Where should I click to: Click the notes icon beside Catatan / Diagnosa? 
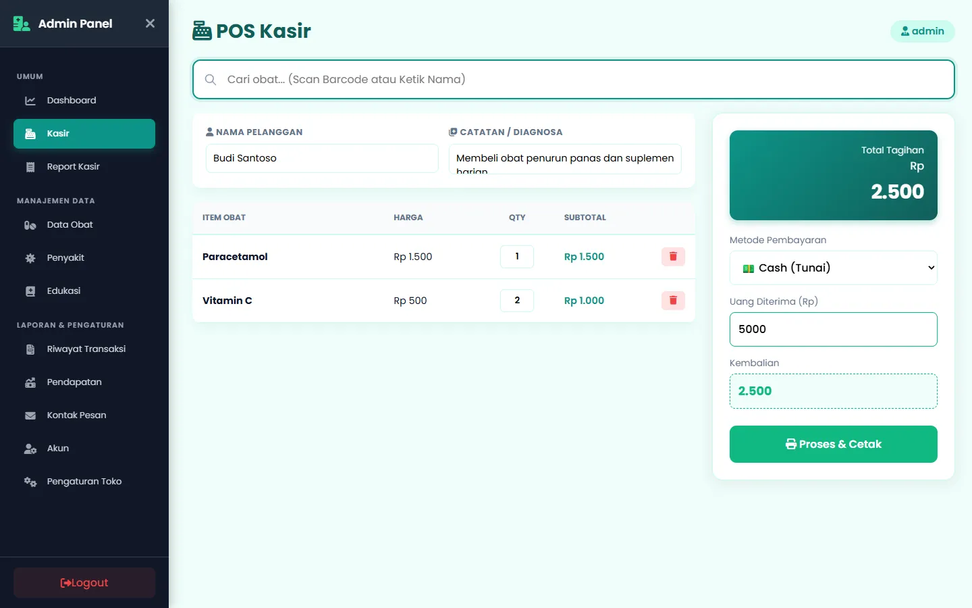(x=453, y=132)
